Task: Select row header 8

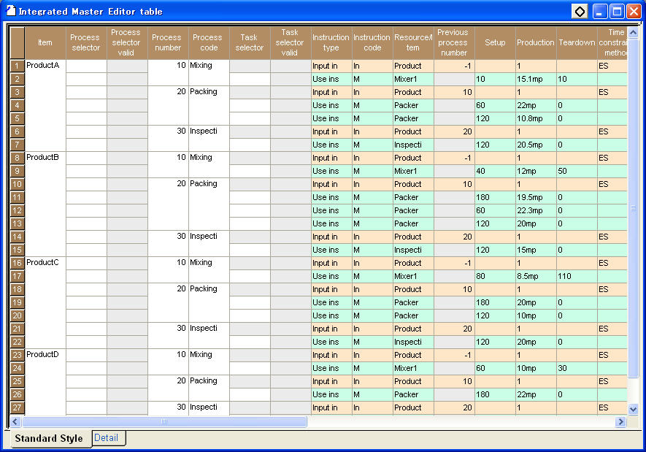Action: (17, 158)
